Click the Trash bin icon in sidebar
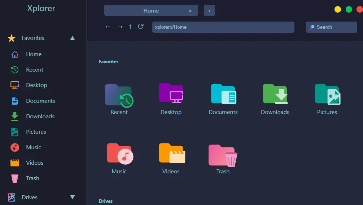This screenshot has height=205, width=363. 15,178
